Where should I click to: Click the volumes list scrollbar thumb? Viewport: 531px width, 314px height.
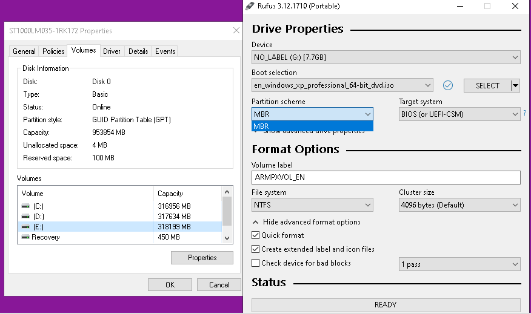coord(227,211)
